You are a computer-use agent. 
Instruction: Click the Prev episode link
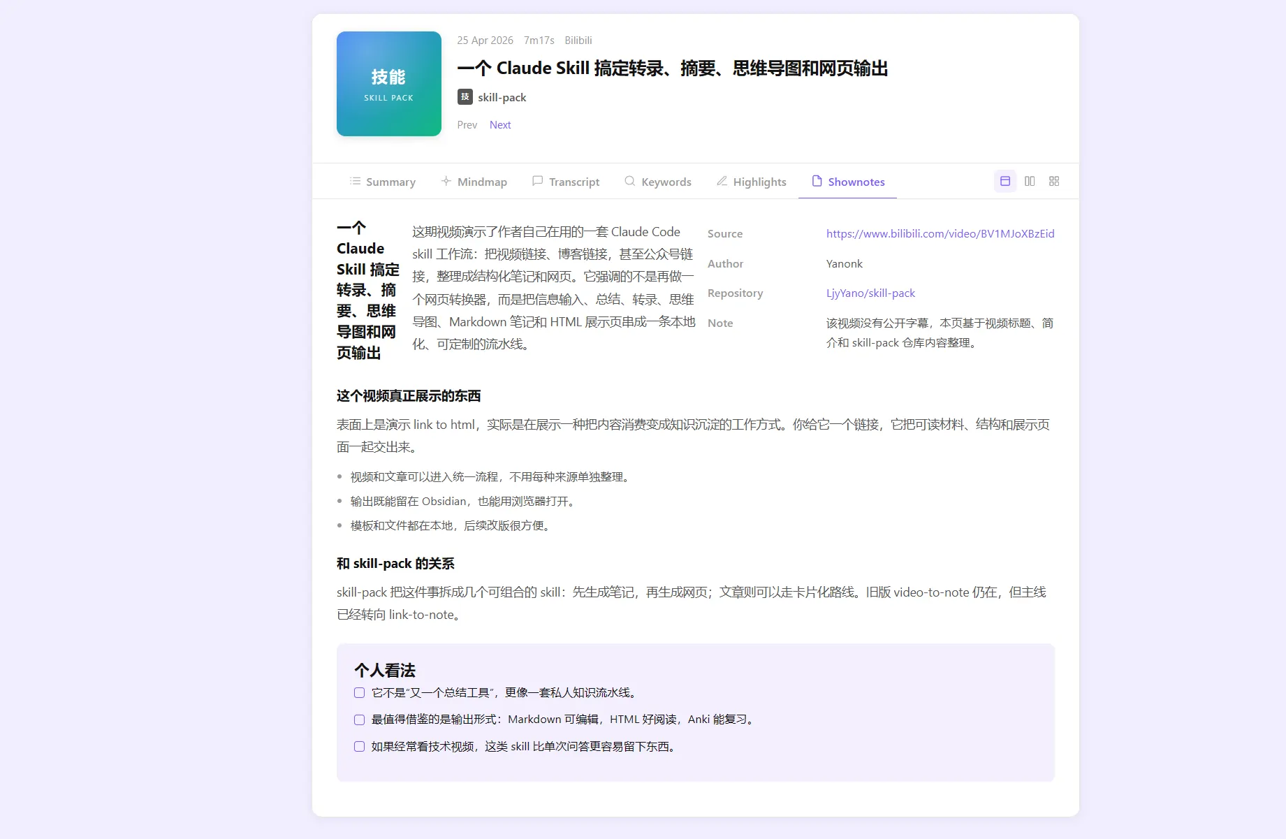pyautogui.click(x=467, y=125)
